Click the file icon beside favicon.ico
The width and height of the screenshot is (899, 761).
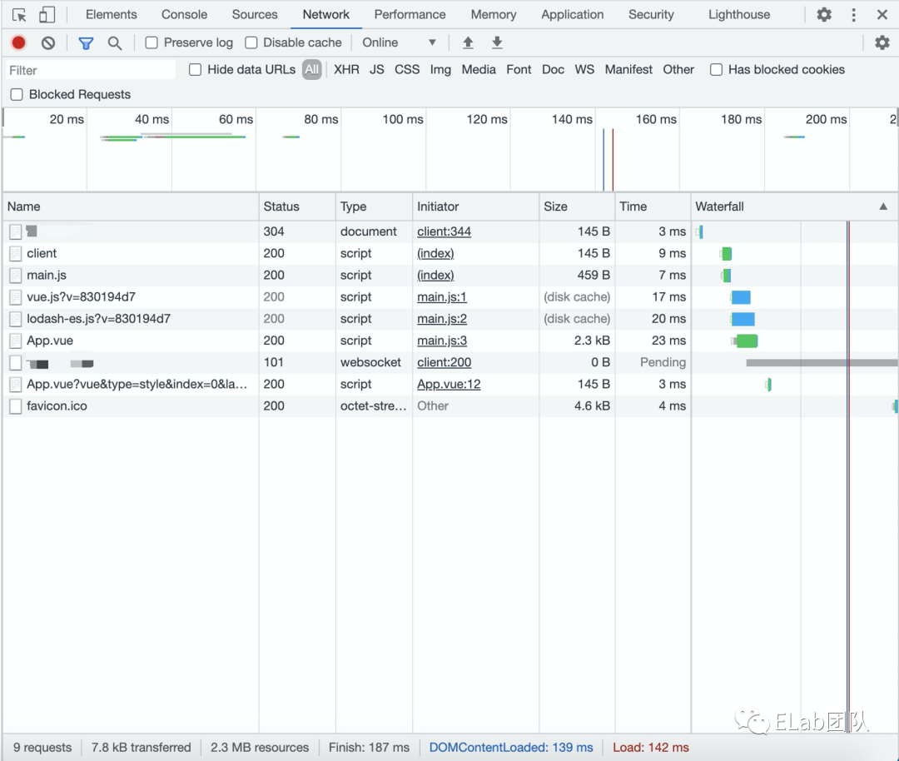point(16,406)
